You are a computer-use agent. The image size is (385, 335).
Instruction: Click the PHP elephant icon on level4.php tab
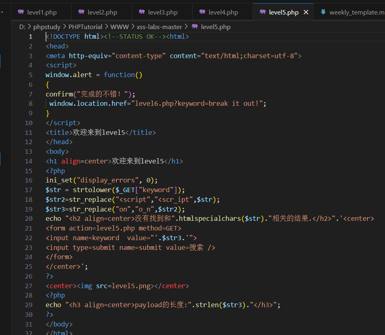(202, 12)
